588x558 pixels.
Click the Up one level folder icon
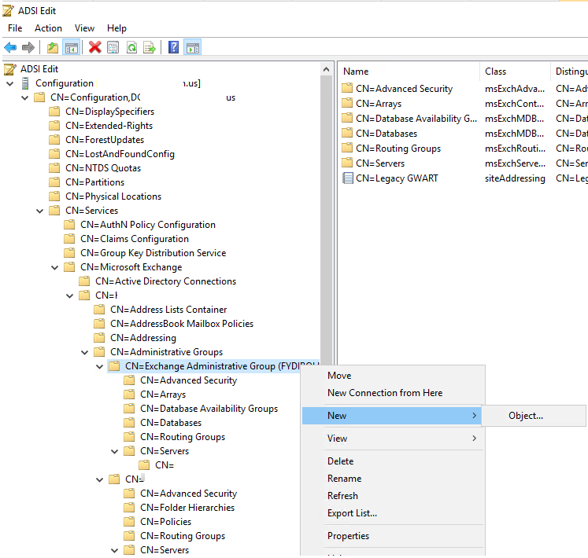pyautogui.click(x=53, y=48)
